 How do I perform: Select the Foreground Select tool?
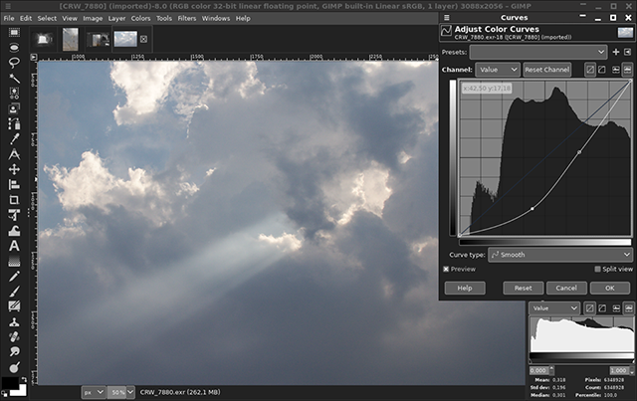(14, 108)
